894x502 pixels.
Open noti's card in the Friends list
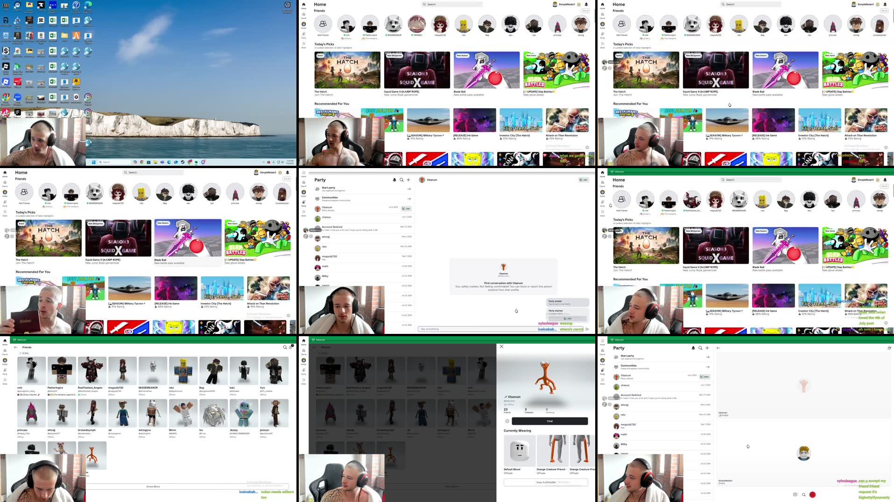pos(31,376)
